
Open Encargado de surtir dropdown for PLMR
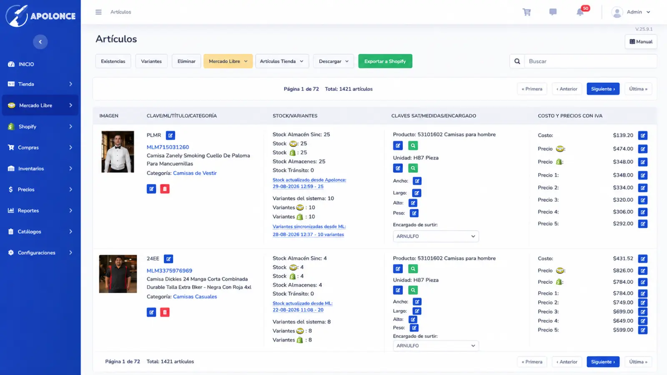(x=436, y=236)
